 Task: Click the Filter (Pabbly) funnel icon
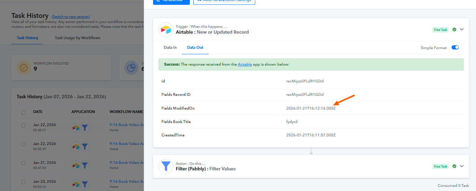coord(166,167)
